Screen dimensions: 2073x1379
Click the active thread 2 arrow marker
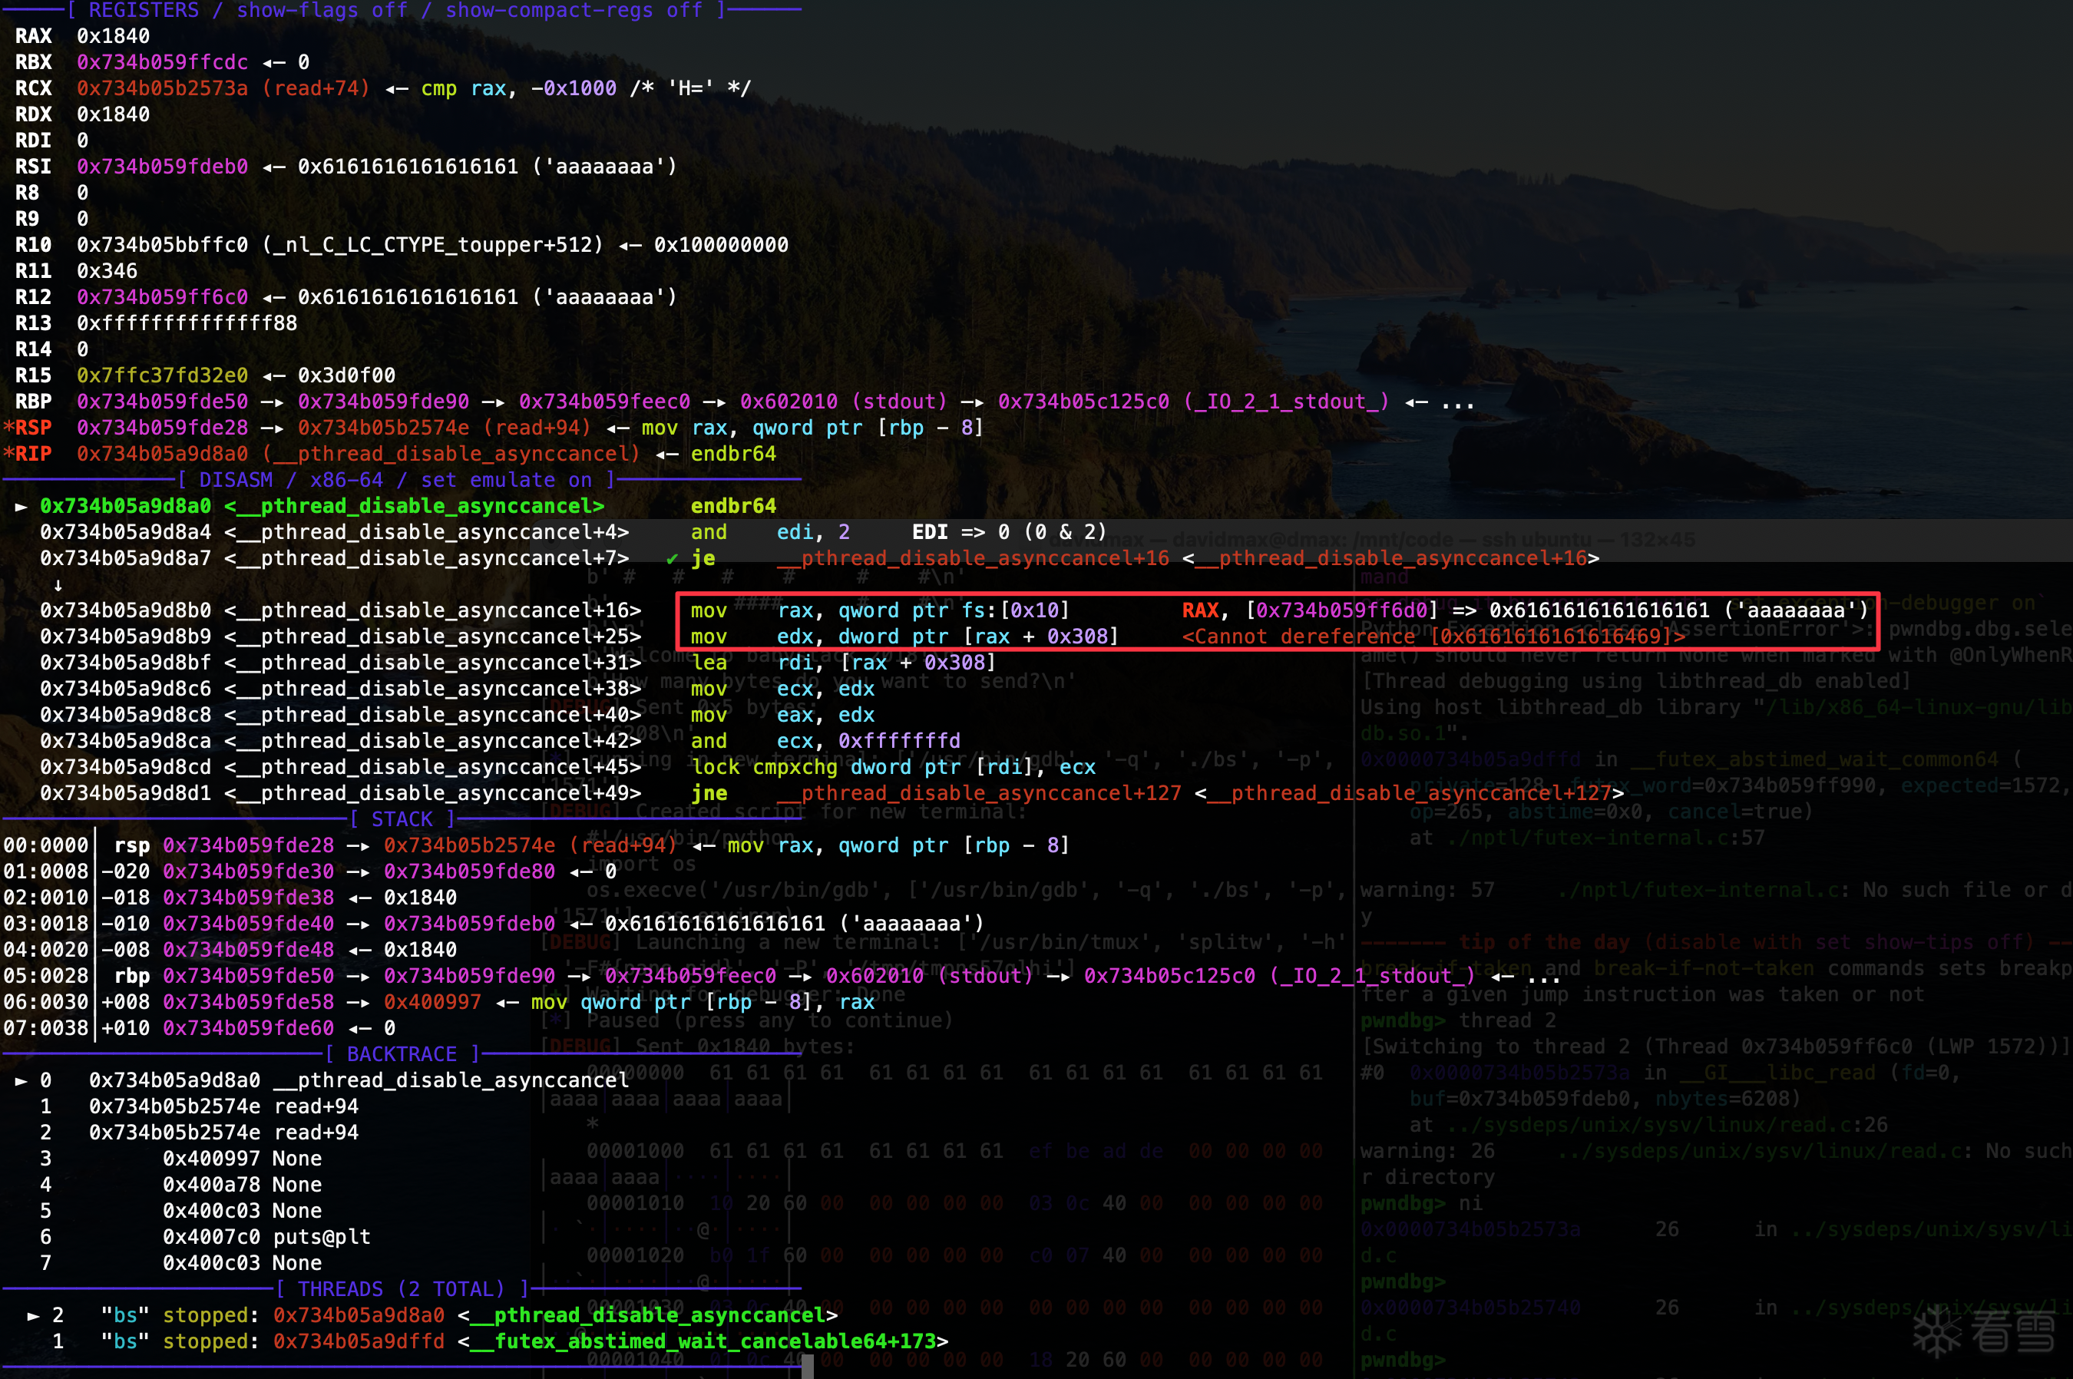point(32,1316)
